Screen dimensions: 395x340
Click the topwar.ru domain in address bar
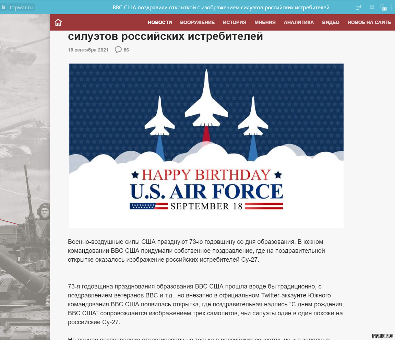[x=21, y=8]
